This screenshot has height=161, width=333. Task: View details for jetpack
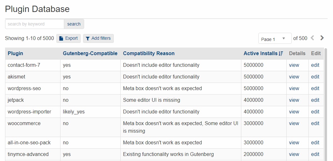(294, 100)
